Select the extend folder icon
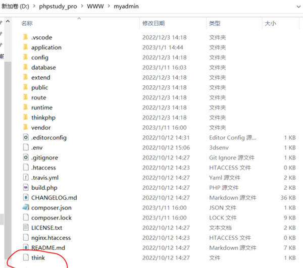 (25, 77)
